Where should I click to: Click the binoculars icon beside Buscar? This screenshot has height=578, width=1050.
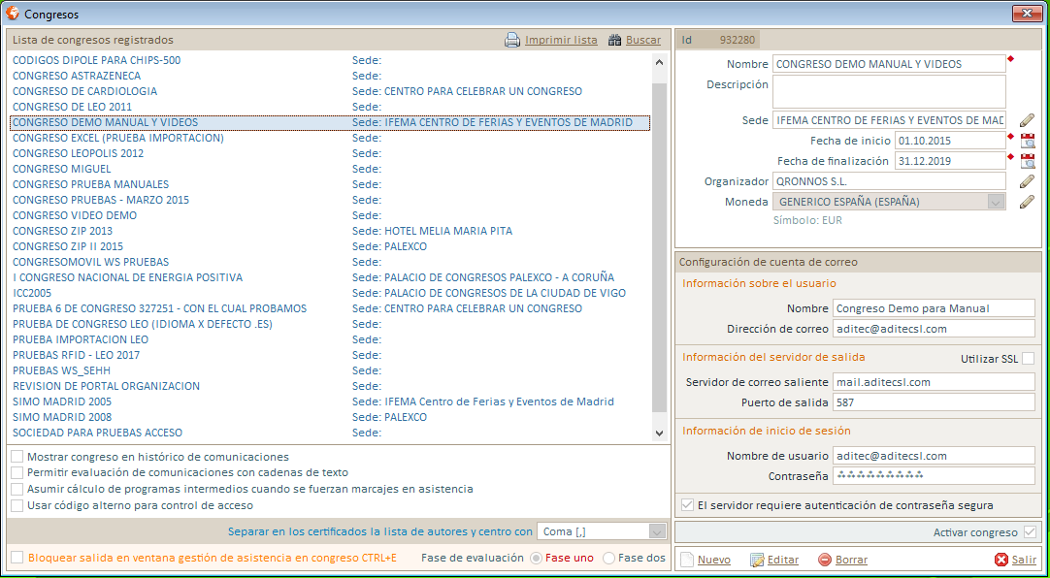(x=614, y=40)
